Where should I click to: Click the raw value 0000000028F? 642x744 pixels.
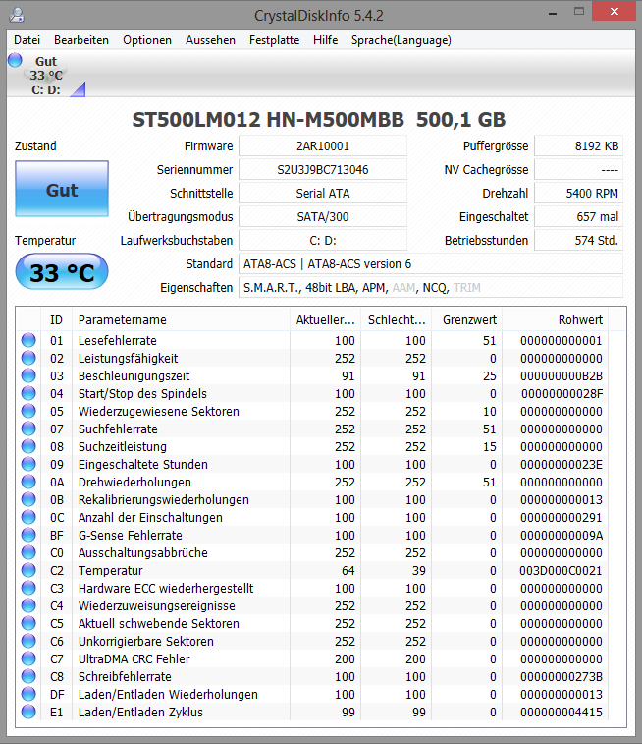click(562, 393)
